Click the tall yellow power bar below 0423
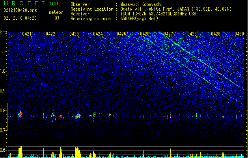This screenshot has width=248, height=158. click(x=78, y=152)
